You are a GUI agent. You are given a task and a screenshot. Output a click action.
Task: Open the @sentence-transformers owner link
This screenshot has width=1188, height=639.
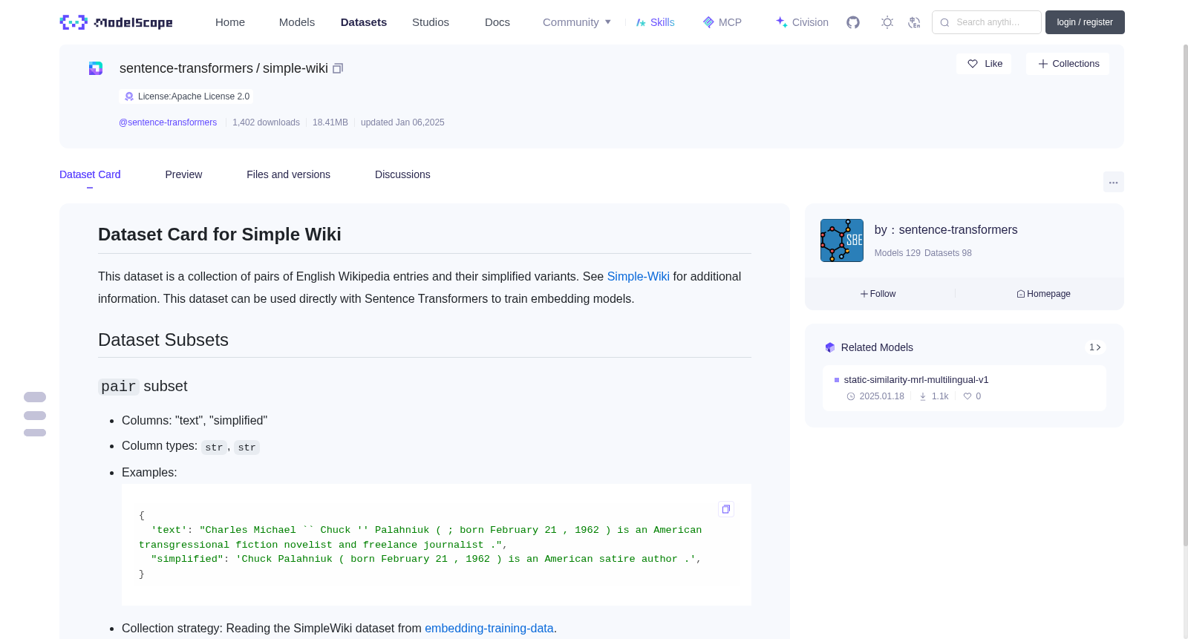pyautogui.click(x=168, y=122)
